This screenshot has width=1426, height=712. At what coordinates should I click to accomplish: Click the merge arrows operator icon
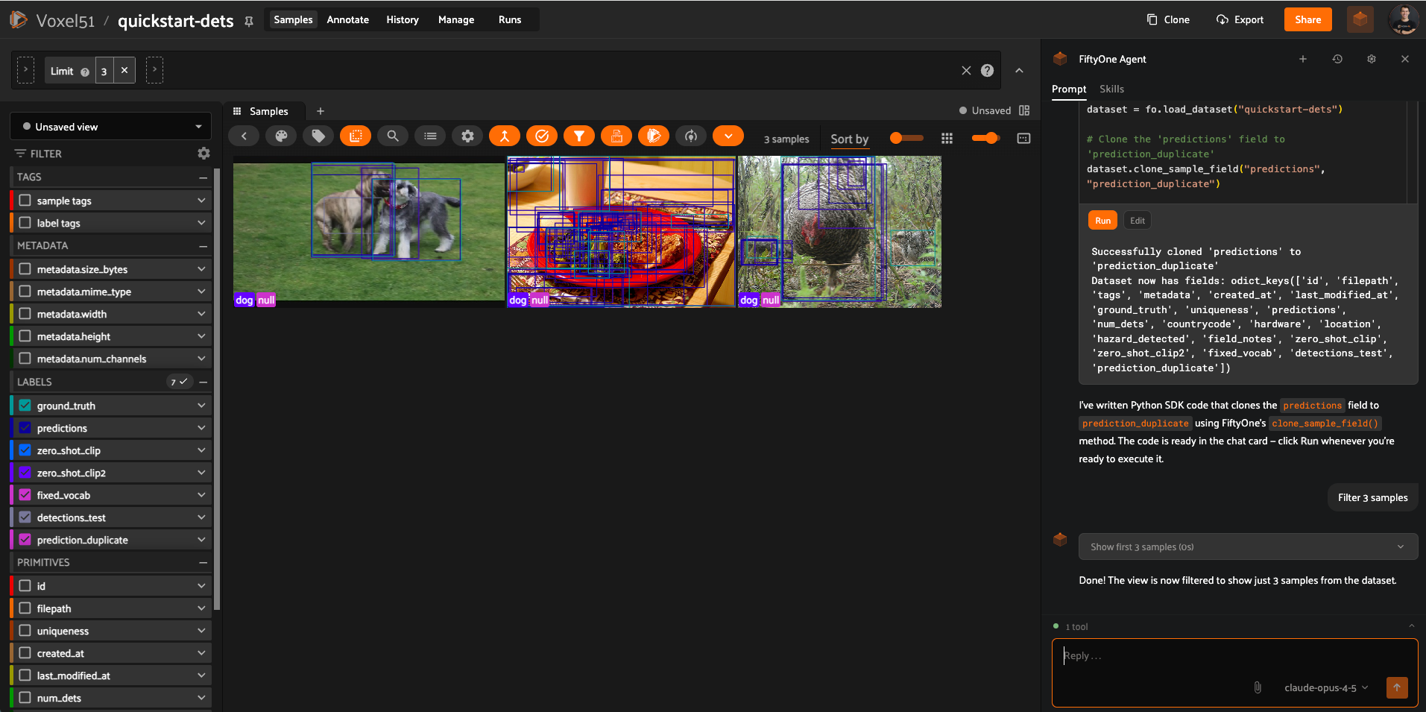pos(505,136)
